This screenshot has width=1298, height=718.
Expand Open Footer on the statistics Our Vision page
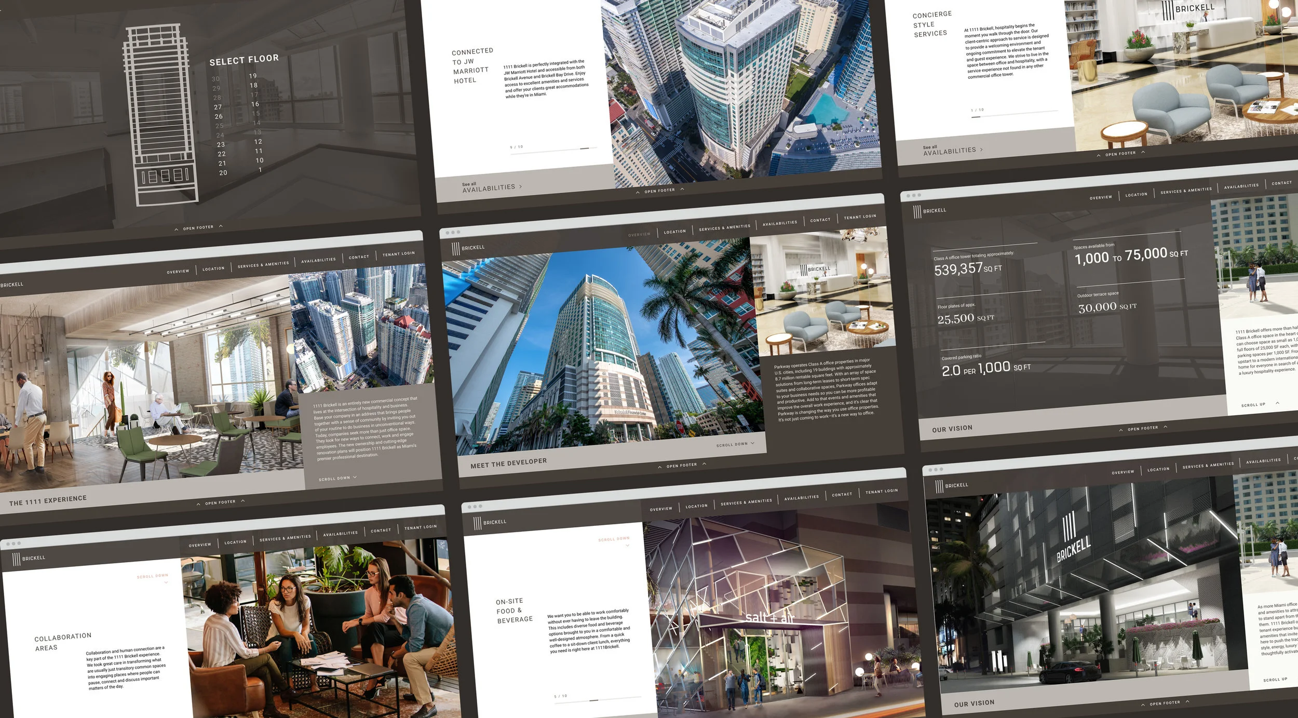tap(1143, 428)
